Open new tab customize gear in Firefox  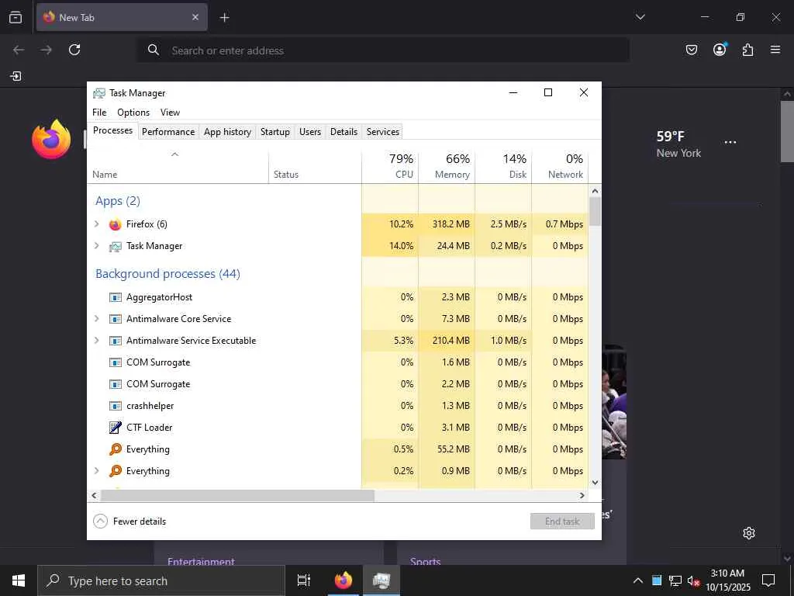pos(749,533)
